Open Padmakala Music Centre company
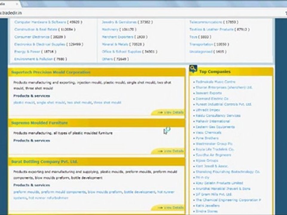287x215 pixels. tap(216, 82)
